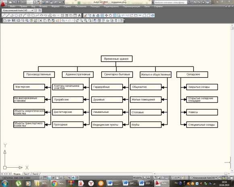234x187 pixels.
Task: Toggle Ortho mode in status bar
Action: pos(49,178)
